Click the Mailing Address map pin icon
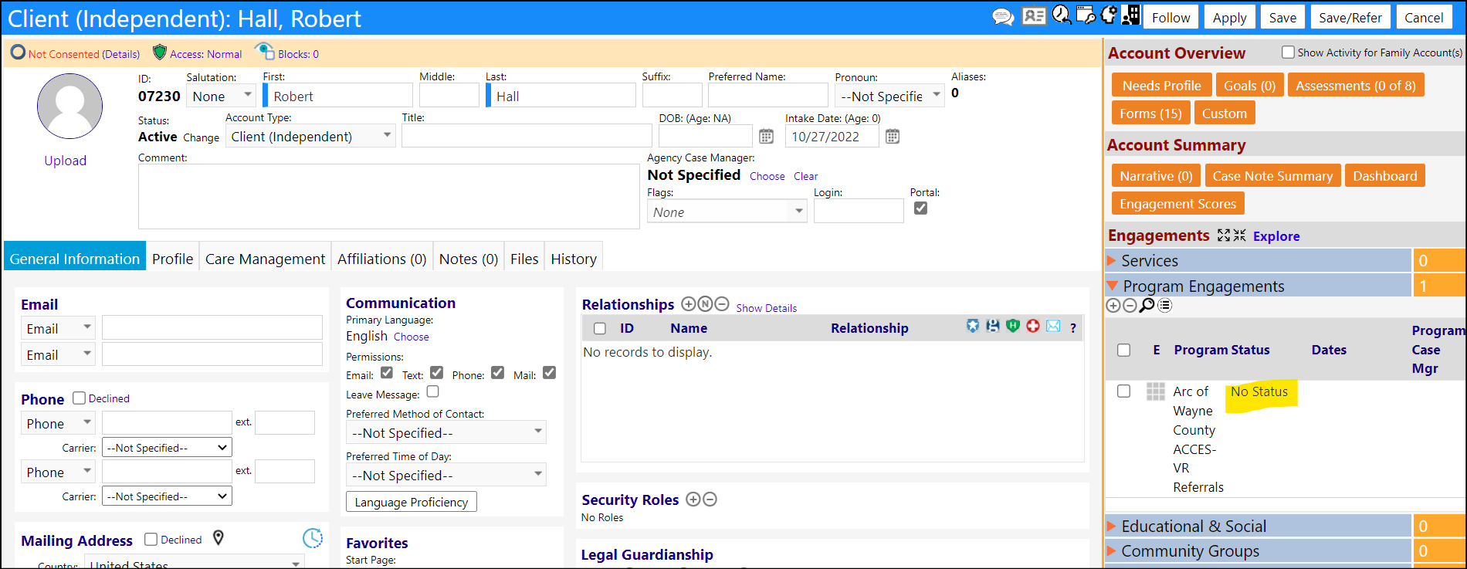The width and height of the screenshot is (1467, 569). (219, 538)
